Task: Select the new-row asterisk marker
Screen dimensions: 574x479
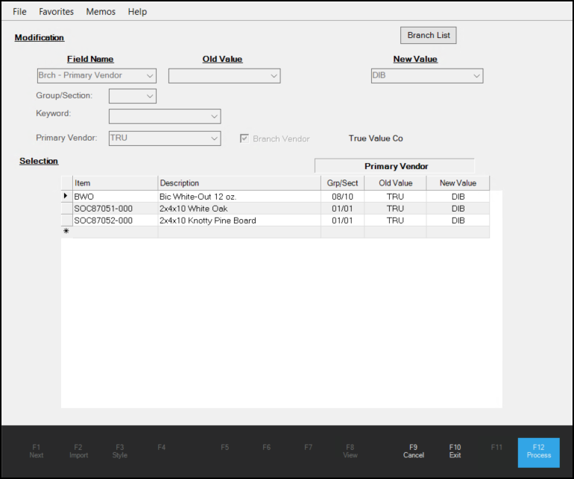Action: pos(66,232)
